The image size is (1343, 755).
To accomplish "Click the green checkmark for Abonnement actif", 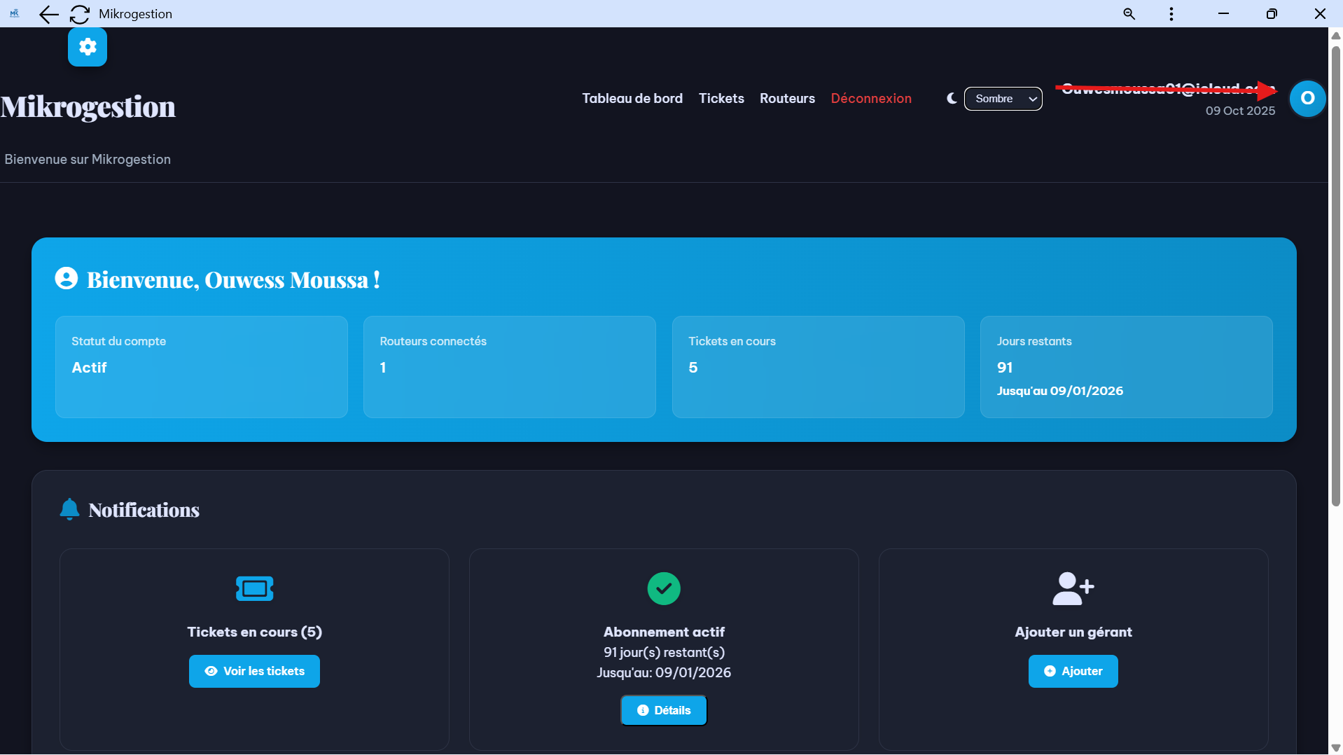I will [x=663, y=588].
